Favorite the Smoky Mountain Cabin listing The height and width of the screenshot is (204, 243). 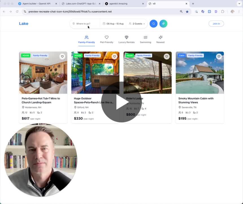tap(219, 56)
